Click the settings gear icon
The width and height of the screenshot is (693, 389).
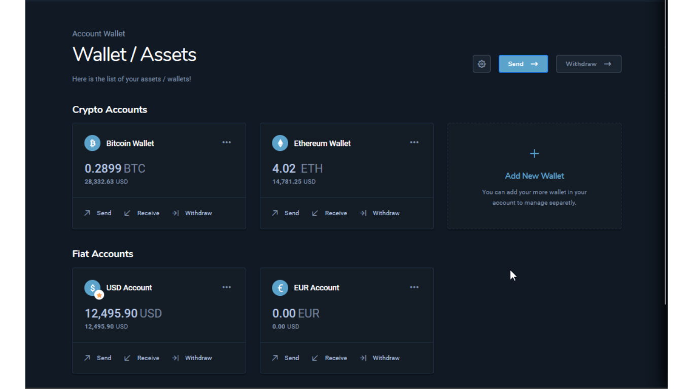click(x=481, y=64)
